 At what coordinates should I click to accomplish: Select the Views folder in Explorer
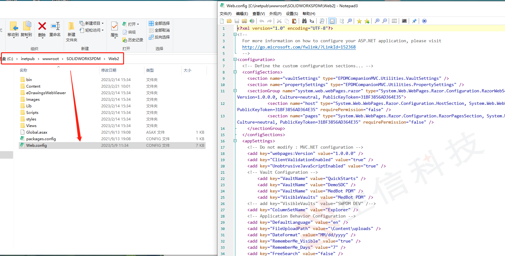pyautogui.click(x=112, y=126)
